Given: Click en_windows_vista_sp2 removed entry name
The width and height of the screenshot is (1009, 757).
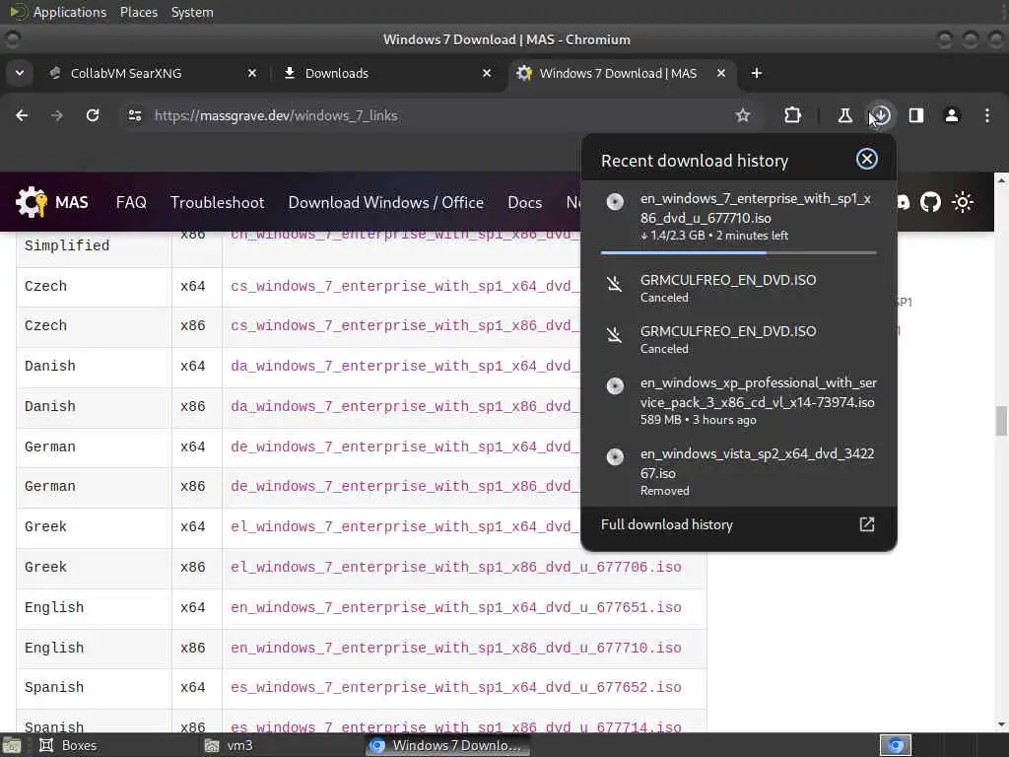Looking at the screenshot, I should tap(757, 463).
